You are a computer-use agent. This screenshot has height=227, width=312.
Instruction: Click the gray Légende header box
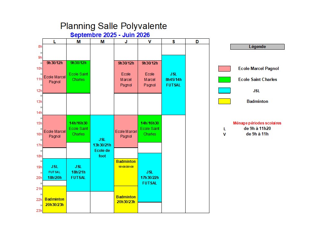coord(257,47)
